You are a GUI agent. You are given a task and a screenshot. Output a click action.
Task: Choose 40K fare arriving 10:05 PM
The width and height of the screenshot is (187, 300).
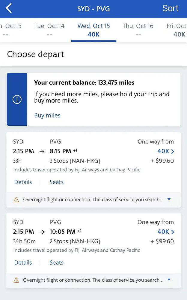point(166,232)
